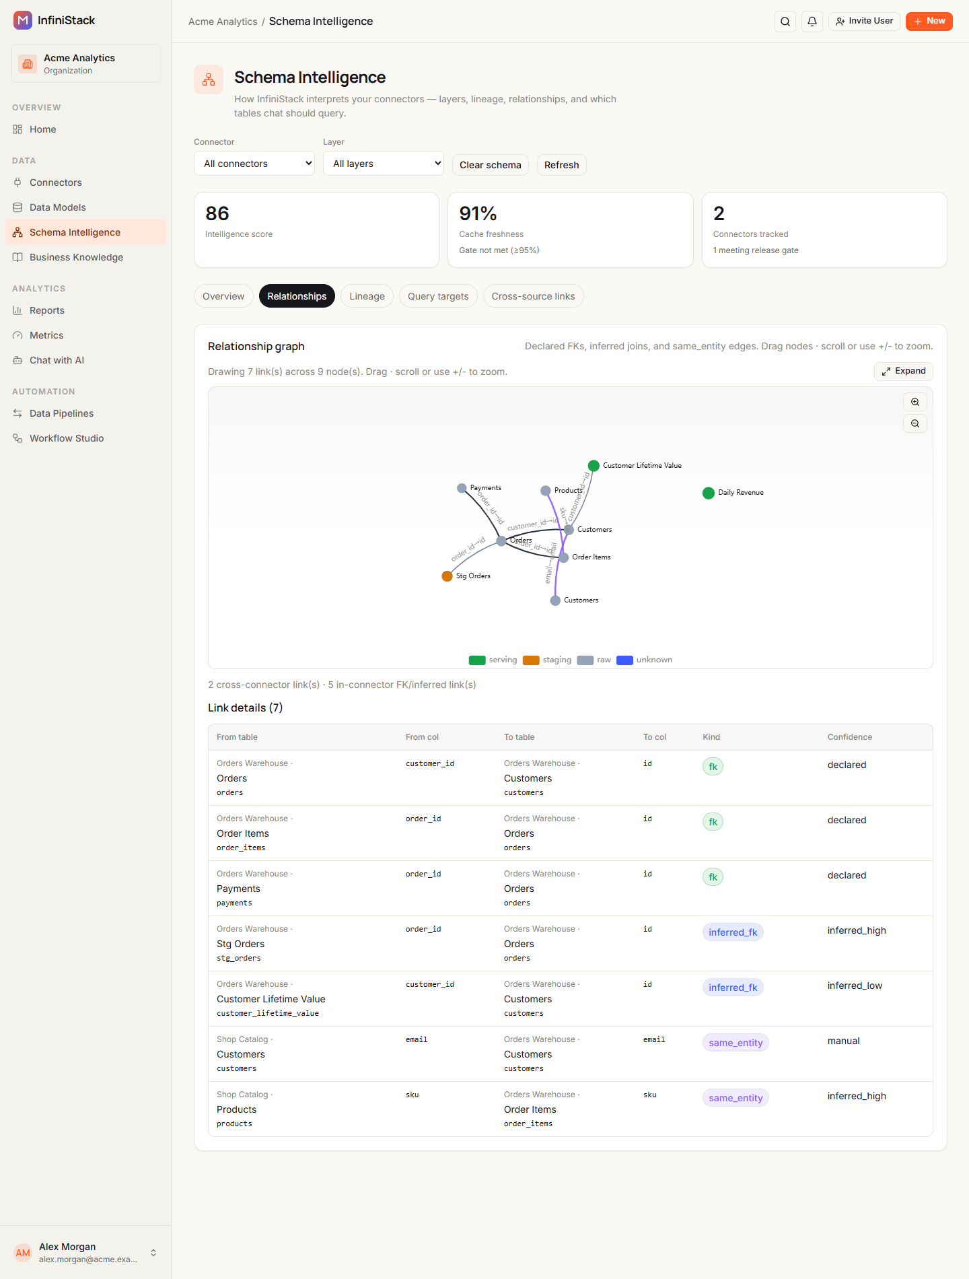
Task: Click the blue unknown legend swatch
Action: click(x=625, y=660)
